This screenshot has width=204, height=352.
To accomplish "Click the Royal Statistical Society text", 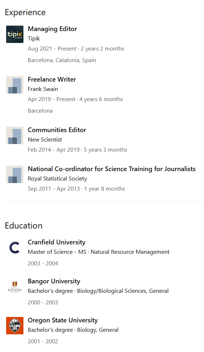I will coord(57,179).
